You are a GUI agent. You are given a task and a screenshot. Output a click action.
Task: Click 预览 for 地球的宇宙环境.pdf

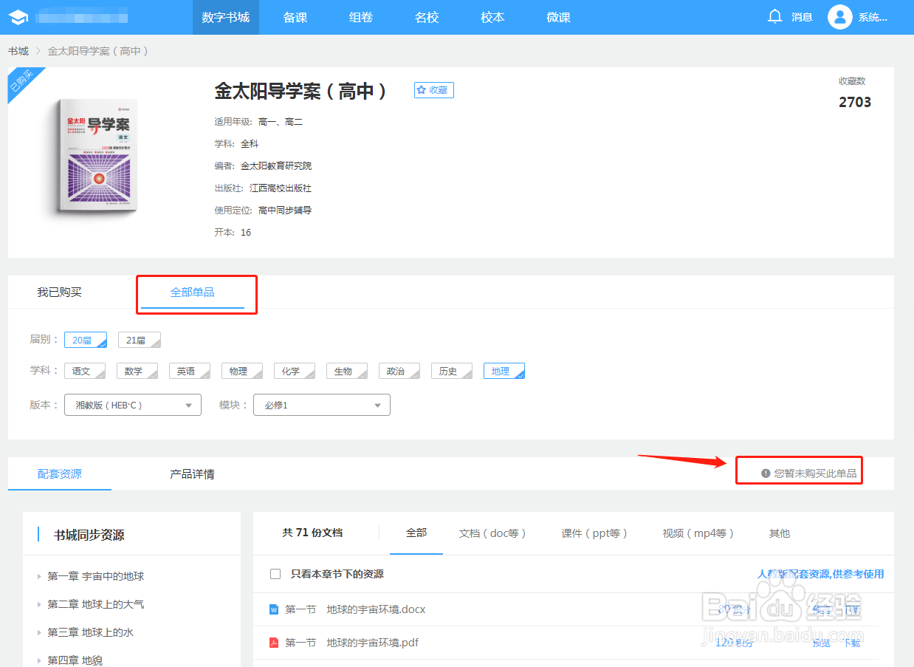(x=821, y=643)
